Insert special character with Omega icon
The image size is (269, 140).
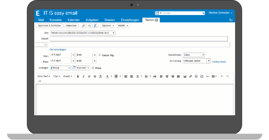[x=202, y=76]
